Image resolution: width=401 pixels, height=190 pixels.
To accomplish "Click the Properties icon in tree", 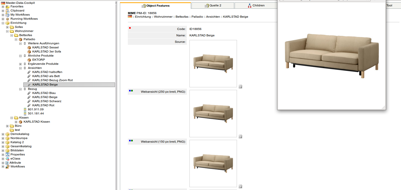I will click(7, 155).
